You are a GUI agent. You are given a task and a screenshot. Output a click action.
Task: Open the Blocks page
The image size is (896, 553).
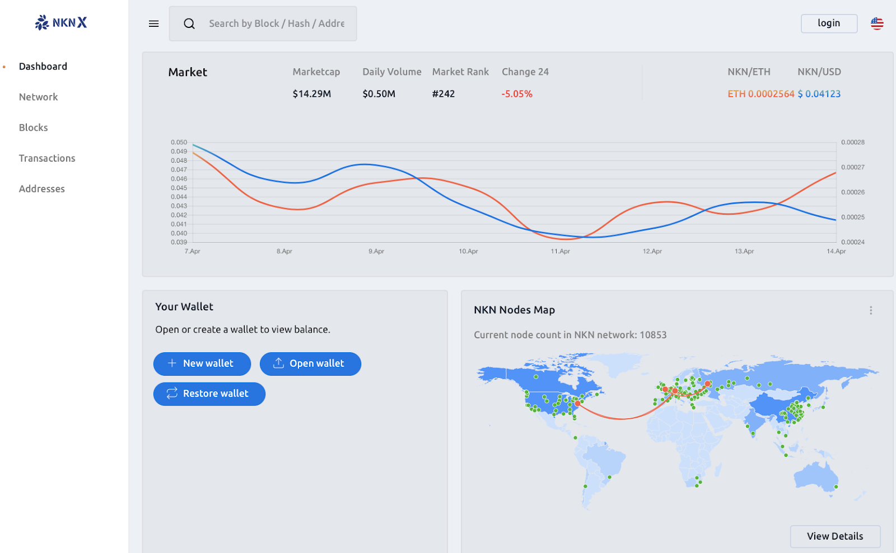34,127
